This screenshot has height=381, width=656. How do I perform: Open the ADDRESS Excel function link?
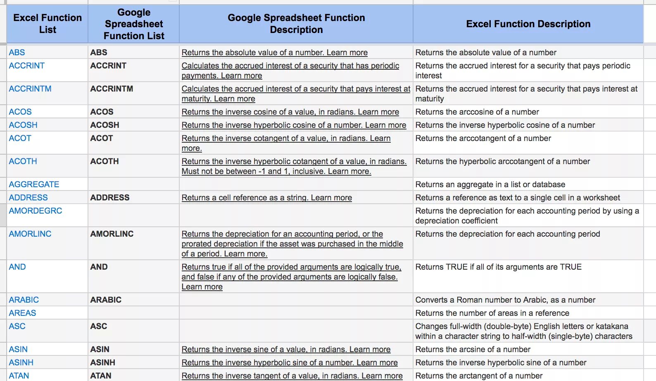29,198
